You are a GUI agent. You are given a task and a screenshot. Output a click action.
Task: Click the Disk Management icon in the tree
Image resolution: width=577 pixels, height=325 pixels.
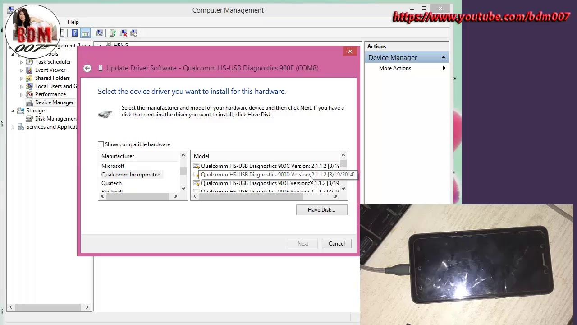(29, 119)
